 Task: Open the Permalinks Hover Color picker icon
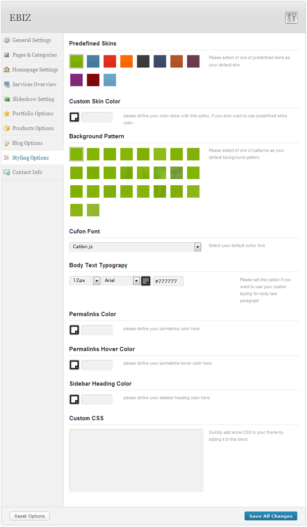(74, 365)
